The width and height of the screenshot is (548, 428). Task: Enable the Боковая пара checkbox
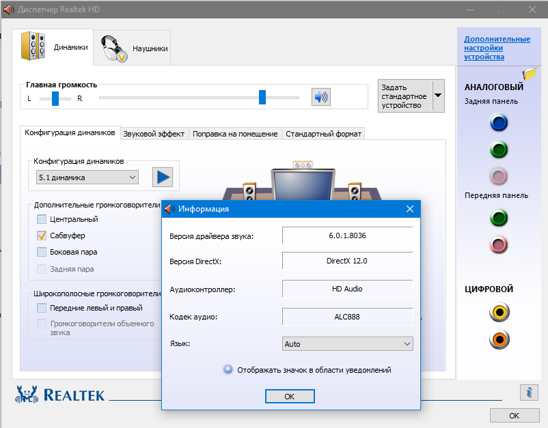[42, 252]
